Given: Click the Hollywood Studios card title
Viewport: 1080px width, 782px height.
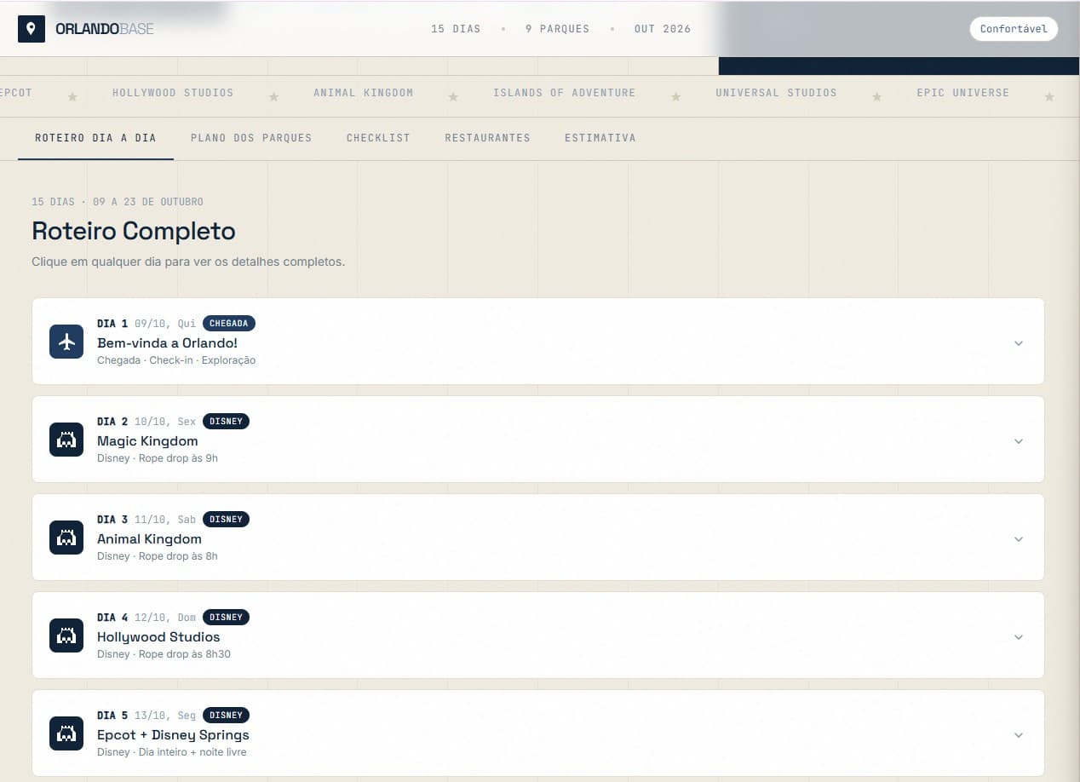Looking at the screenshot, I should (158, 637).
